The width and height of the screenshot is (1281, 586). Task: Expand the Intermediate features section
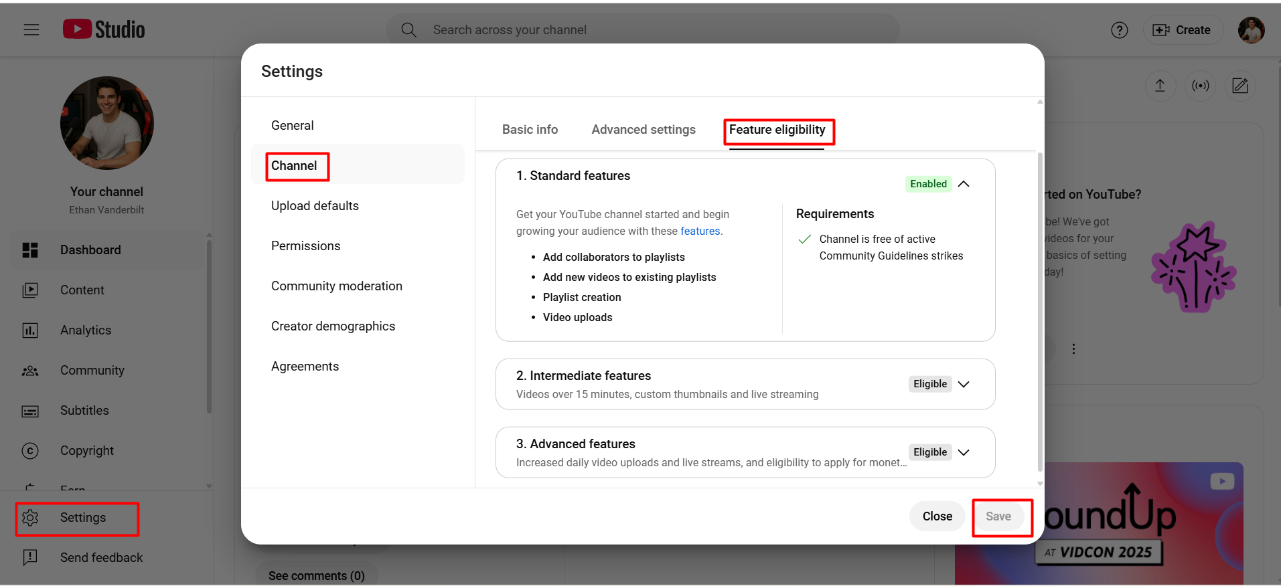tap(964, 384)
